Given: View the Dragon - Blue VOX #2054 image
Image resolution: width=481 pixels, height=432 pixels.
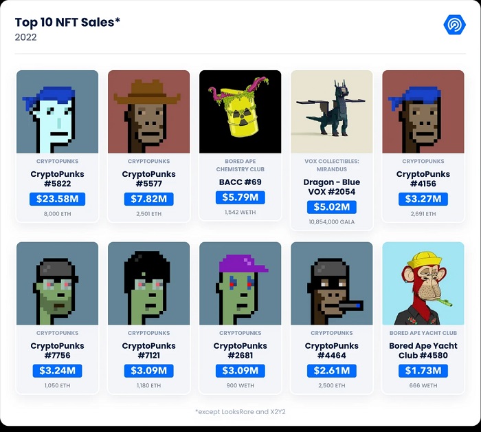Looking at the screenshot, I should coord(332,111).
